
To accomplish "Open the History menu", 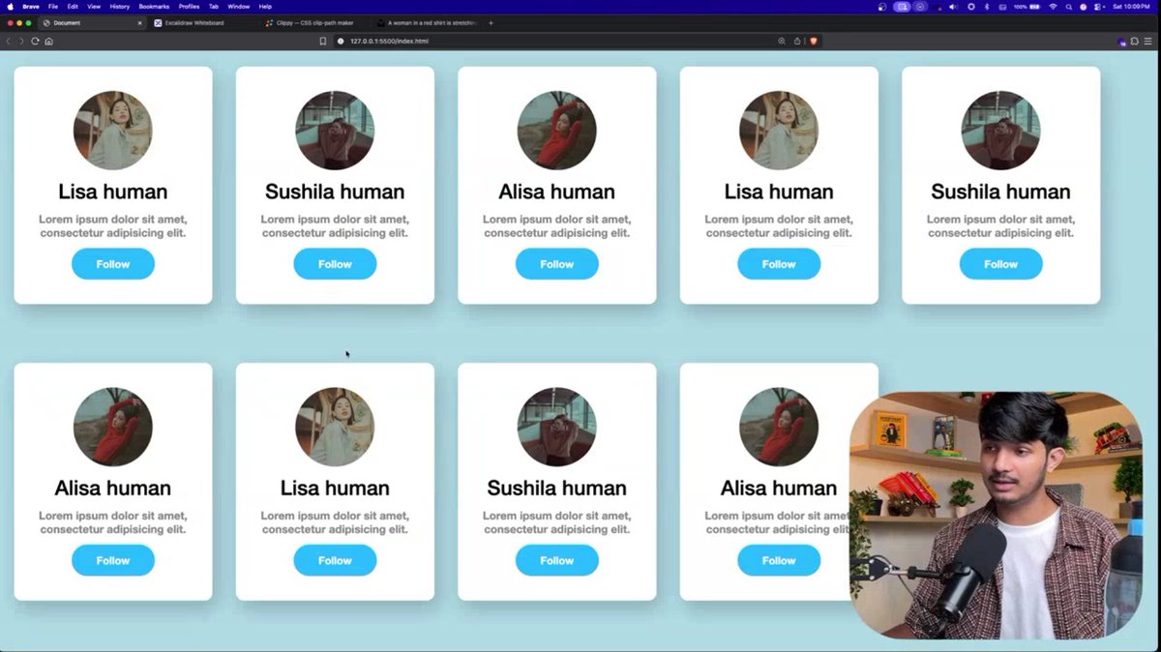I will point(120,6).
